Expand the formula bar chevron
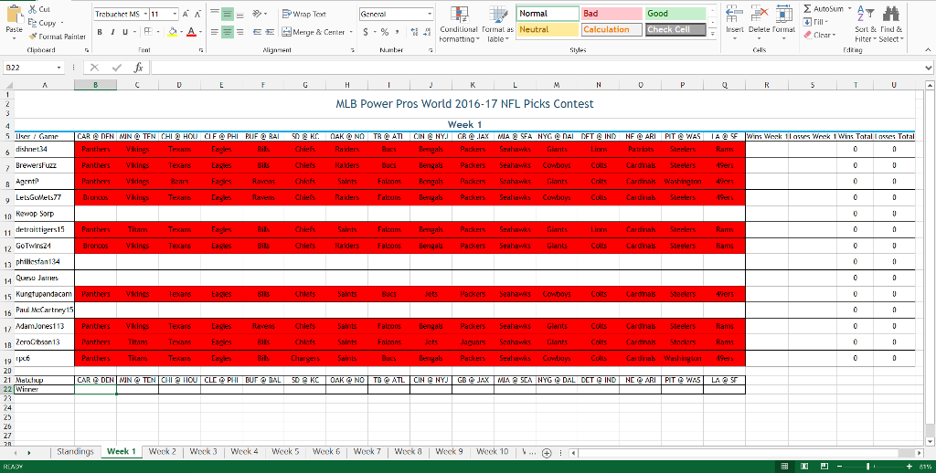 tap(929, 68)
